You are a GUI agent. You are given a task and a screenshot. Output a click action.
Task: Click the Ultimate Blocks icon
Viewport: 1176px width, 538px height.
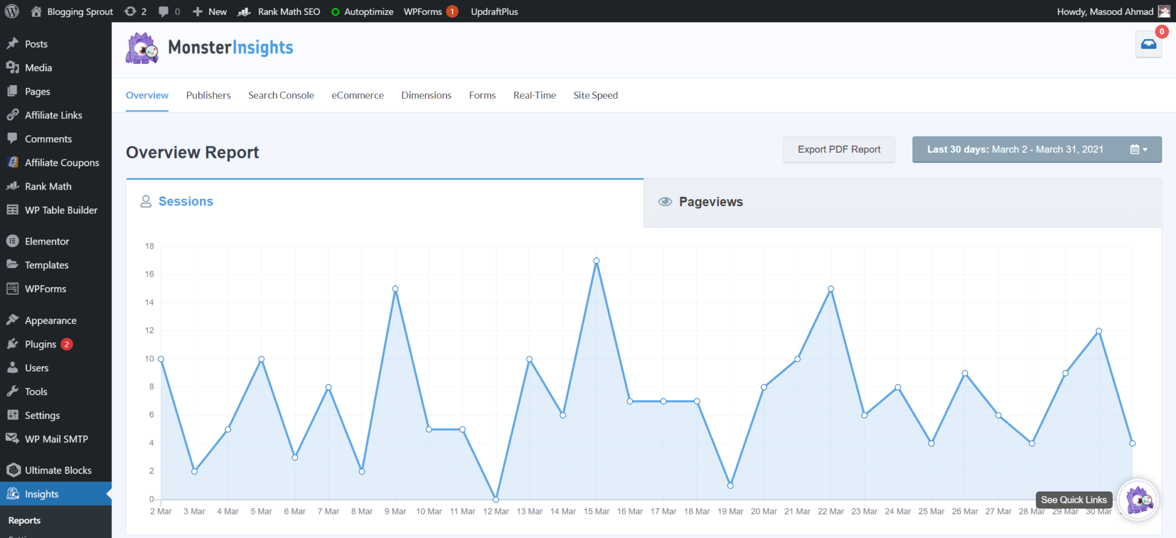[13, 470]
